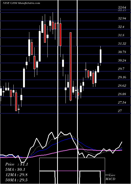Click the 'NYSE GHM MunafaSutra.com' title text

[21, 3]
